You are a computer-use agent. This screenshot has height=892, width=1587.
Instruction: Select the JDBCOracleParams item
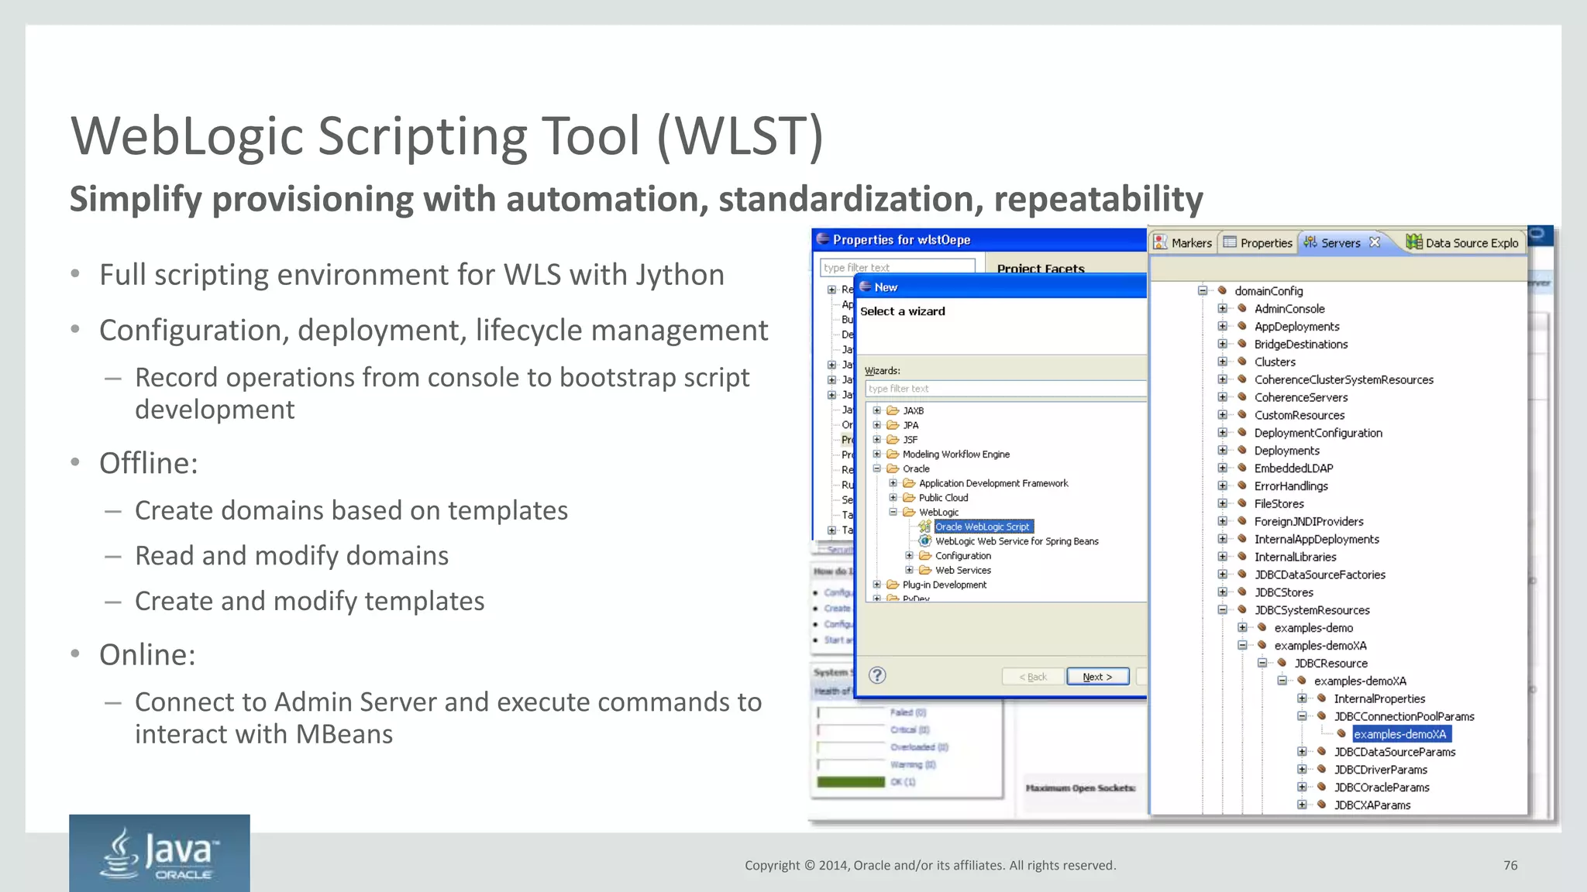1382,787
